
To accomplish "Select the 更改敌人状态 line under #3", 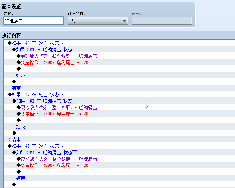I will [x=119, y=159].
